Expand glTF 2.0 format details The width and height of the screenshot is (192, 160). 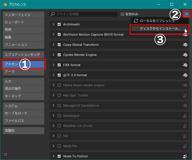click(53, 75)
